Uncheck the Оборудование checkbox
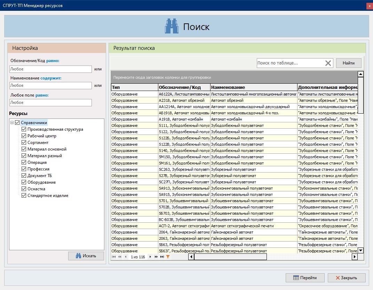The image size is (373, 290). click(24, 182)
